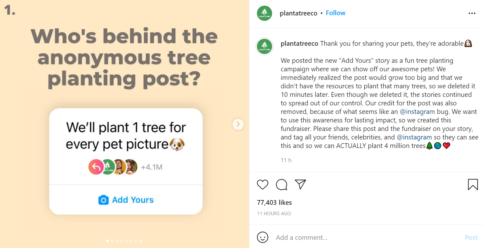Click the plantatreeco header profile picture
The image size is (484, 248).
point(265,13)
